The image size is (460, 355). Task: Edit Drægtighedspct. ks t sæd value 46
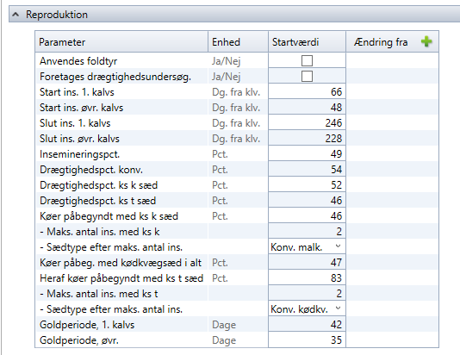pyautogui.click(x=307, y=201)
